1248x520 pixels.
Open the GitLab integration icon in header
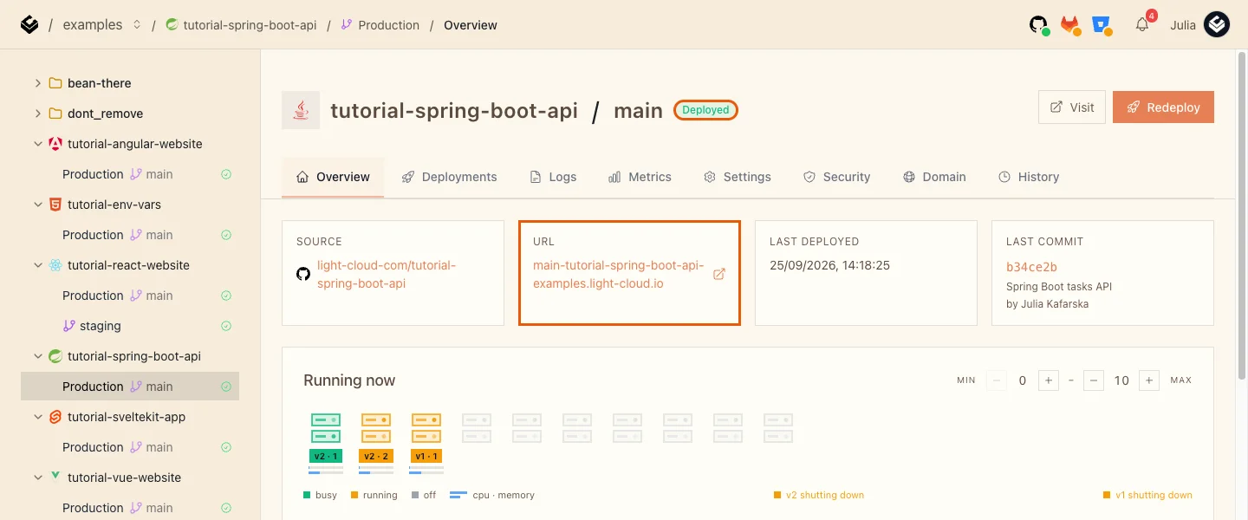point(1071,25)
